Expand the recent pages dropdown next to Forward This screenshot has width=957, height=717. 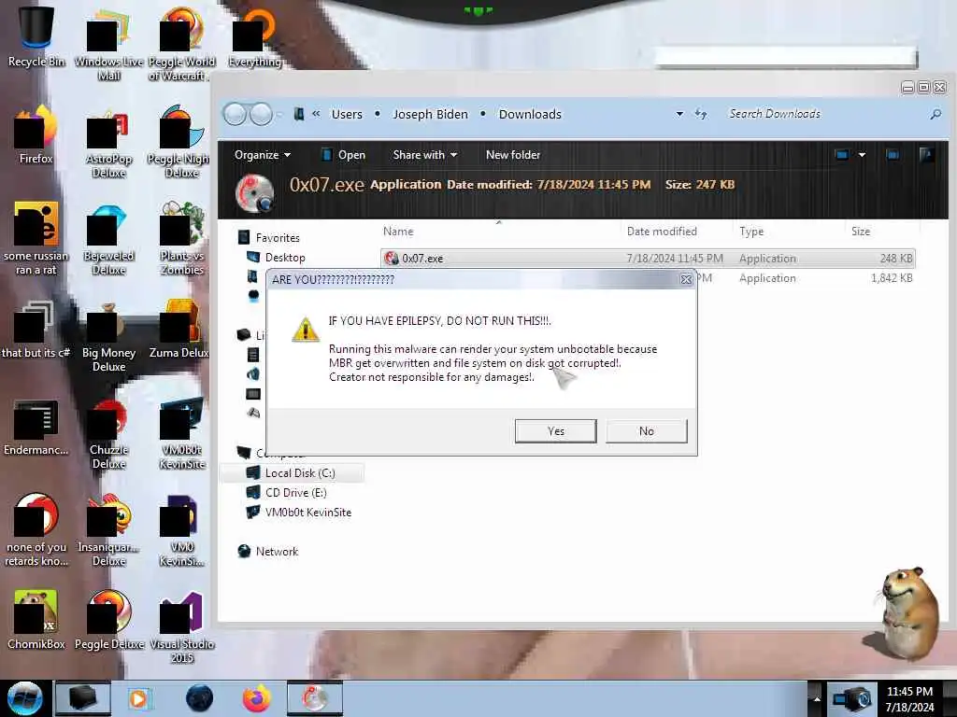pos(279,114)
